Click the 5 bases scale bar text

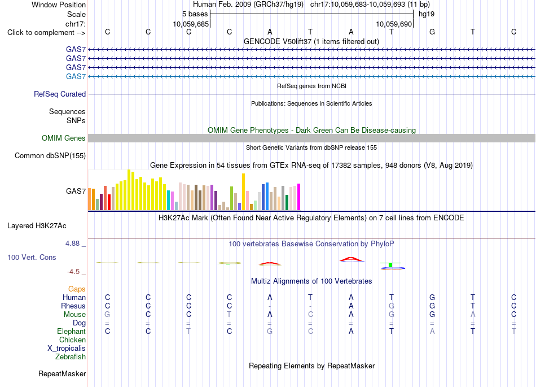click(x=195, y=14)
